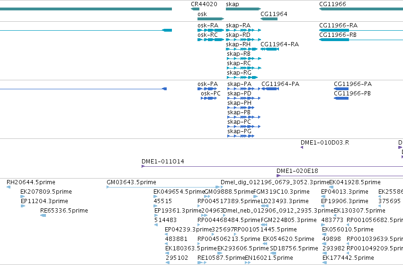Click the EP19906.3prime EST label
This screenshot has height=265, width=403.
click(x=345, y=201)
